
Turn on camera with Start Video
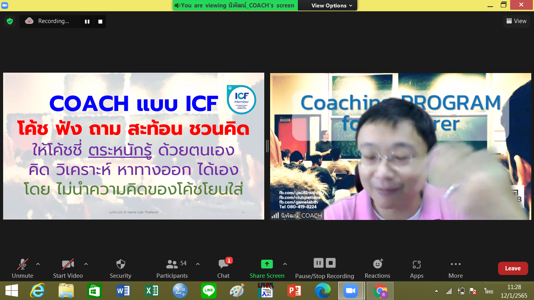pos(68,268)
